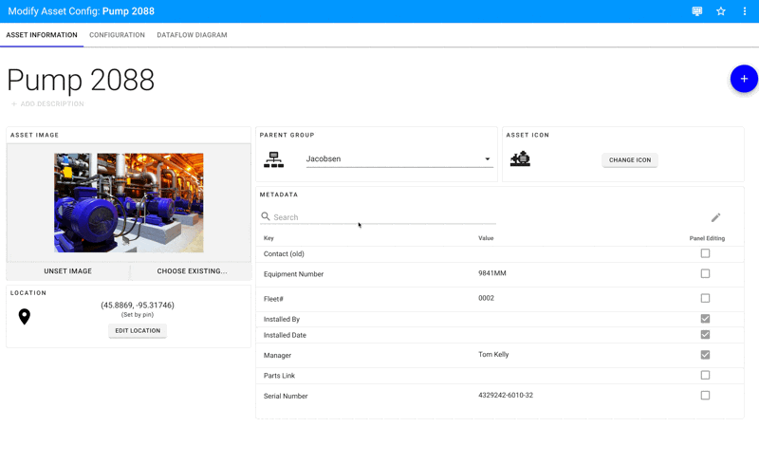Click inside the metadata Search field

(x=379, y=217)
